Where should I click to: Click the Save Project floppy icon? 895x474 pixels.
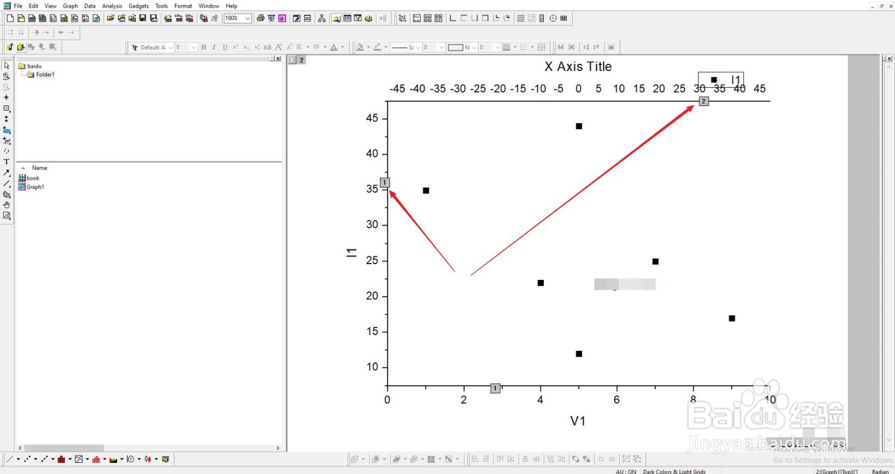(x=143, y=18)
